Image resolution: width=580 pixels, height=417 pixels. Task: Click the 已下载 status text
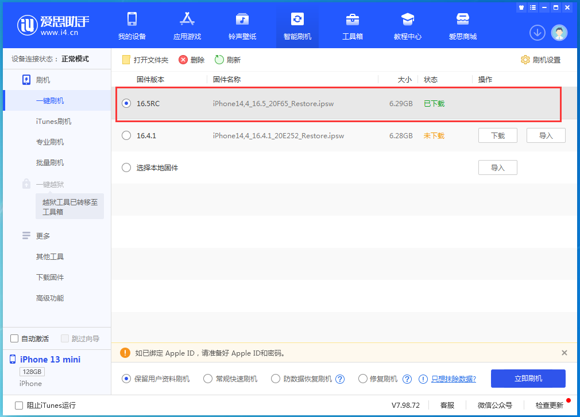434,104
